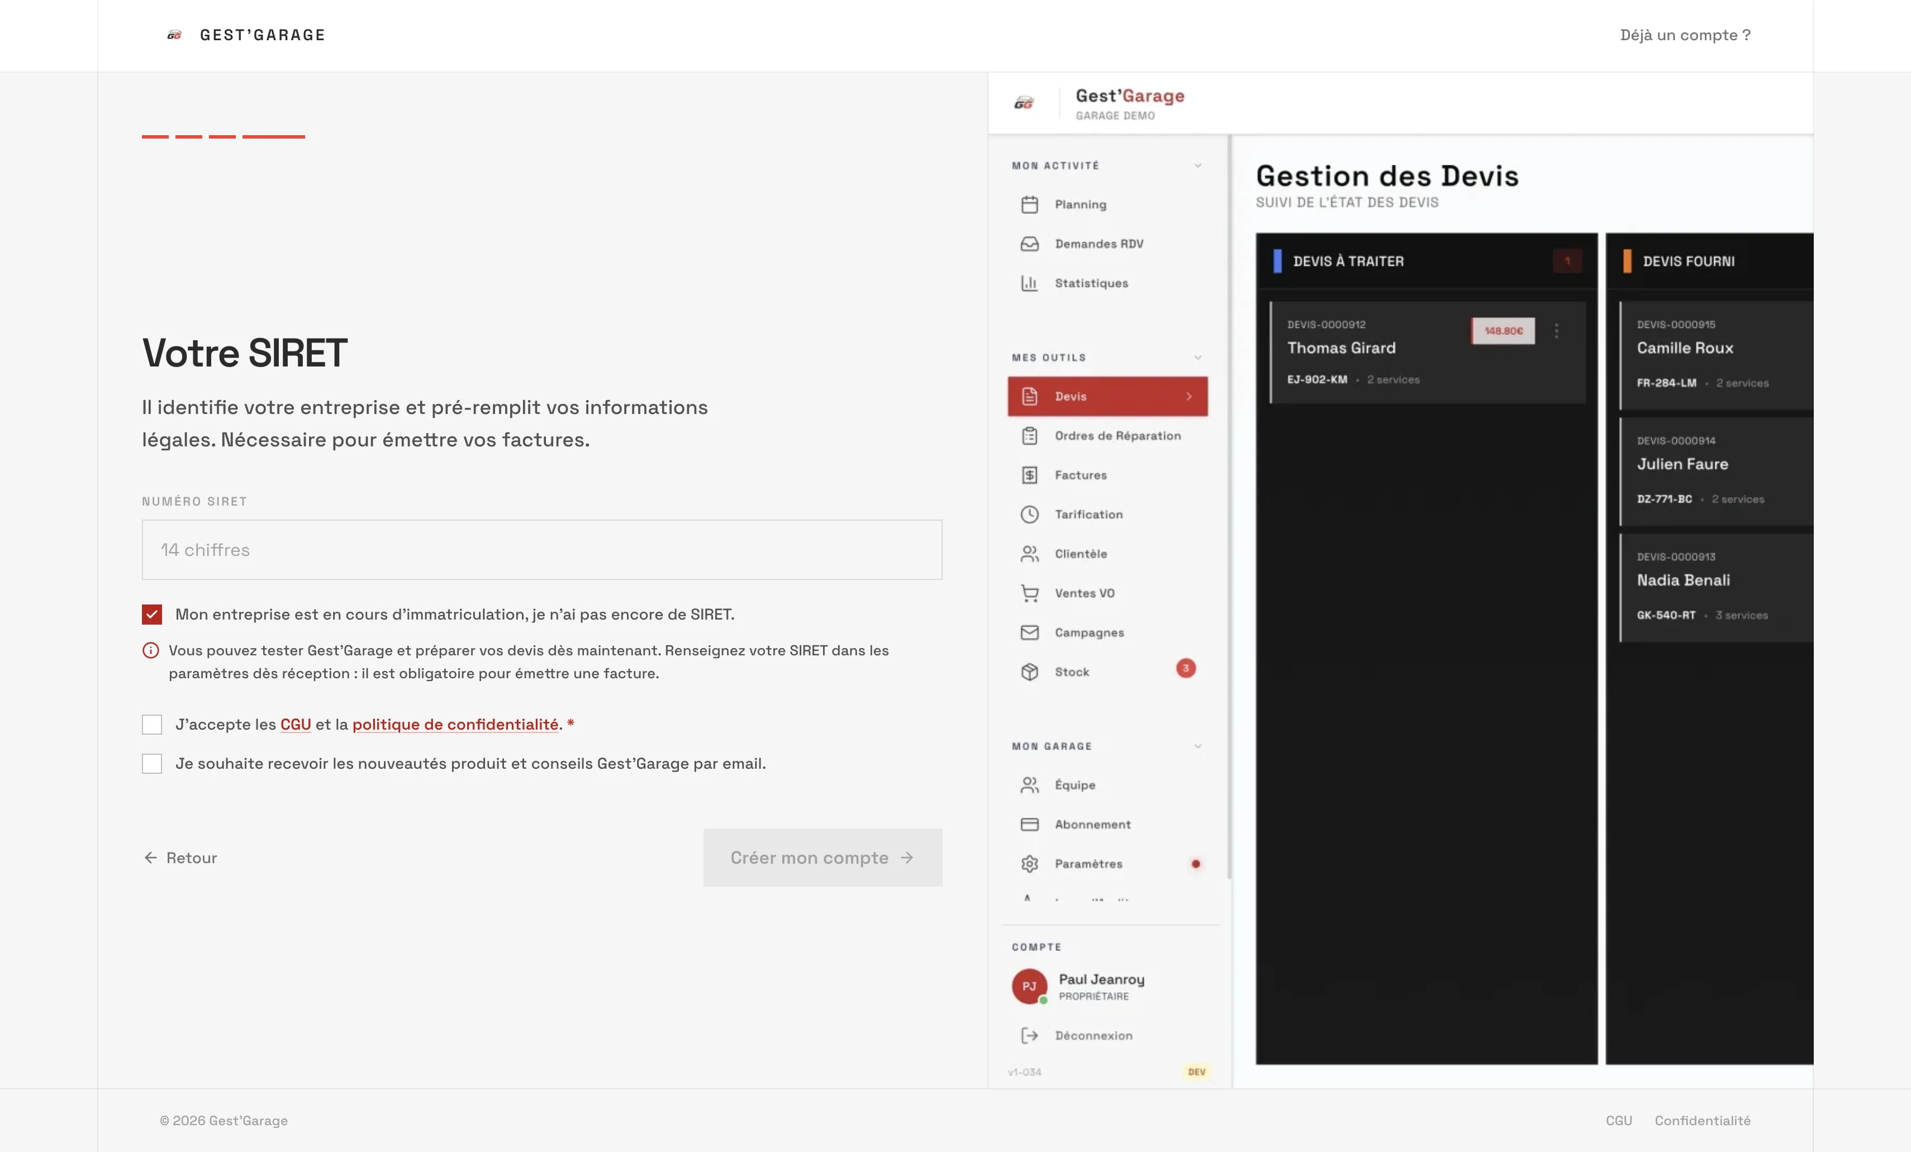The width and height of the screenshot is (1911, 1152).
Task: Click the Équipe users icon
Action: pyautogui.click(x=1029, y=786)
